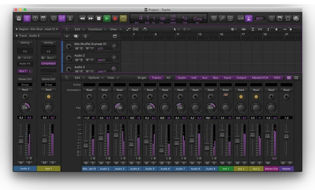
Task: Toggle the Master/VCA channel strip filter
Action: click(x=260, y=78)
